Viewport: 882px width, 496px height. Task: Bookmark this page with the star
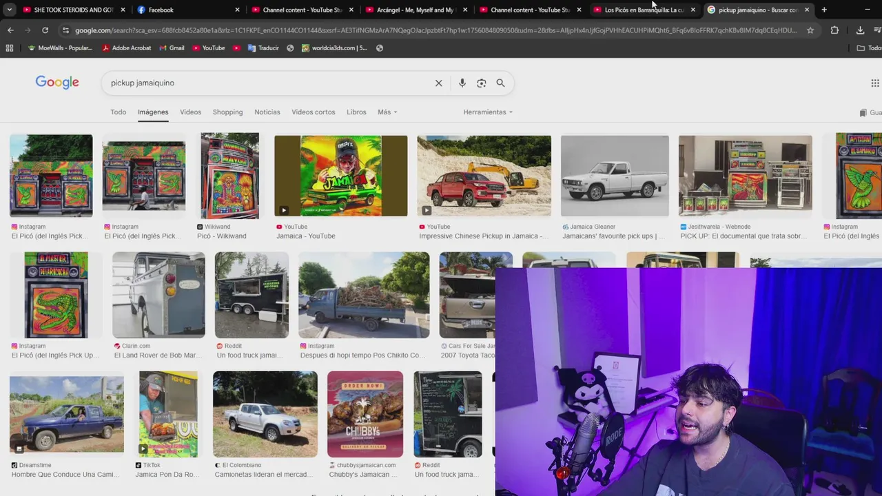tap(810, 30)
